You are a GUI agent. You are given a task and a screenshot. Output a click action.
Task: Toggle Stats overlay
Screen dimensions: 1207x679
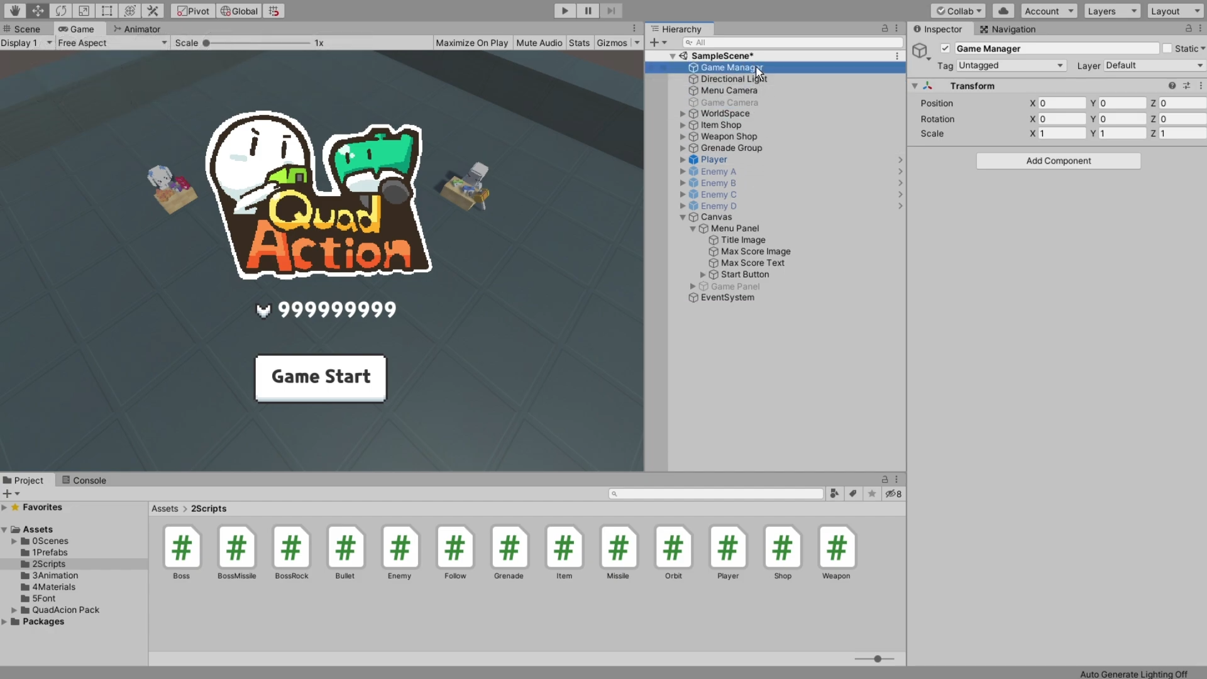[579, 43]
